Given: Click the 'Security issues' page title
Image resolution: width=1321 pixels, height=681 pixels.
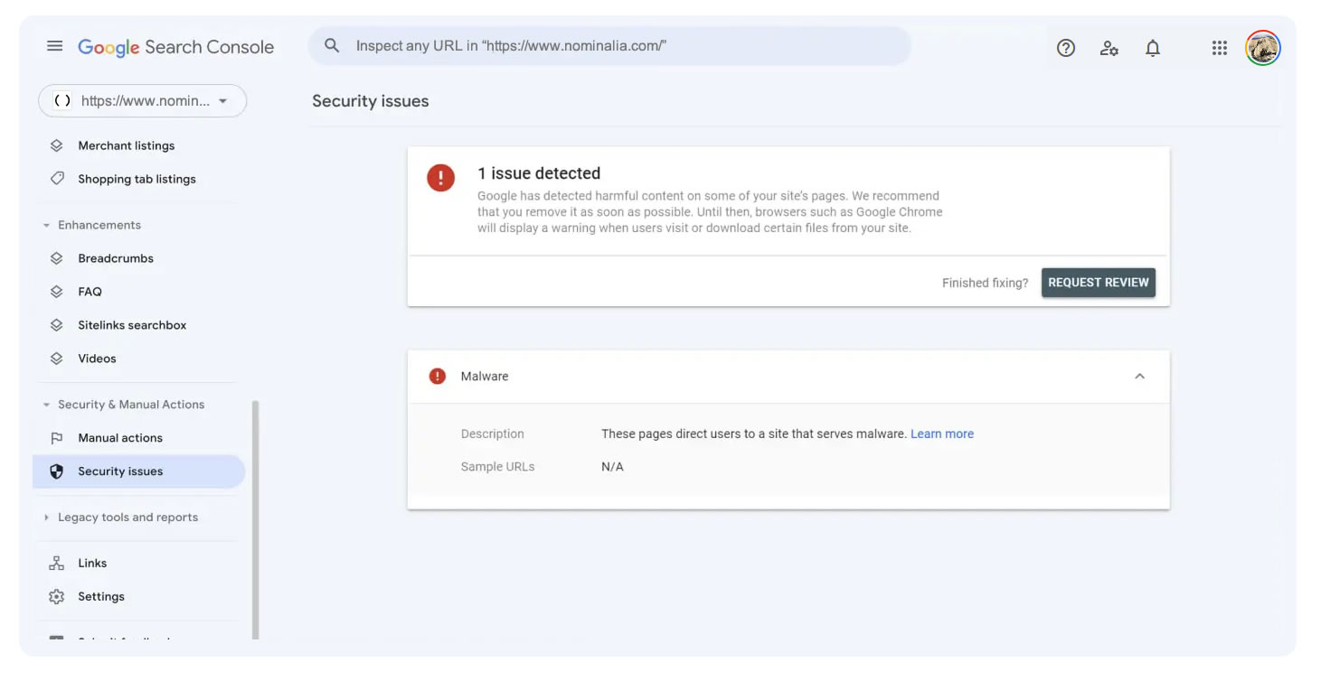Looking at the screenshot, I should pos(371,101).
